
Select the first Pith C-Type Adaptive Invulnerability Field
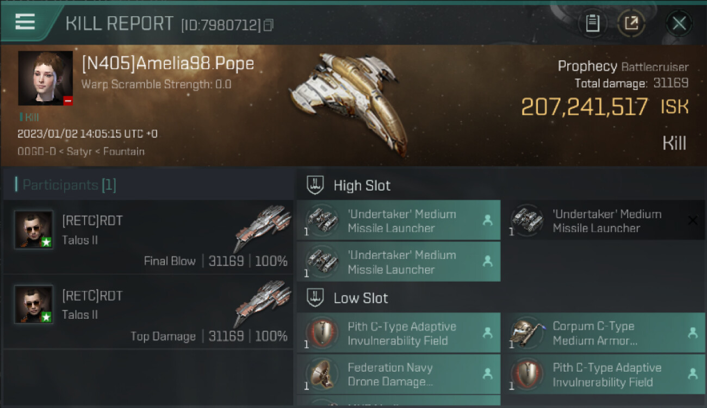tap(398, 333)
